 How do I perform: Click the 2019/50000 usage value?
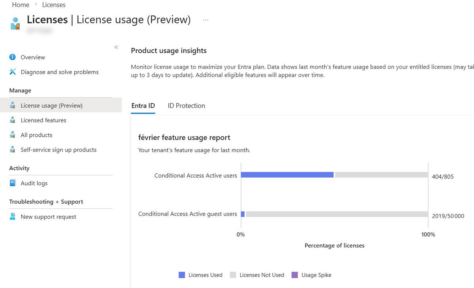(x=448, y=216)
